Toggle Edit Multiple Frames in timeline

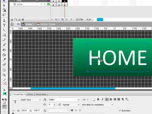click(x=62, y=19)
